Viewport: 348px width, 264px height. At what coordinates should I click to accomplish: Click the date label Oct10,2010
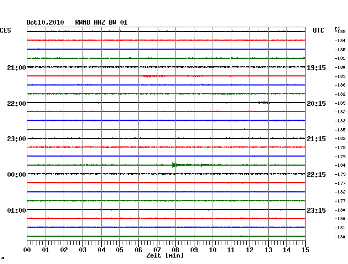click(45, 22)
